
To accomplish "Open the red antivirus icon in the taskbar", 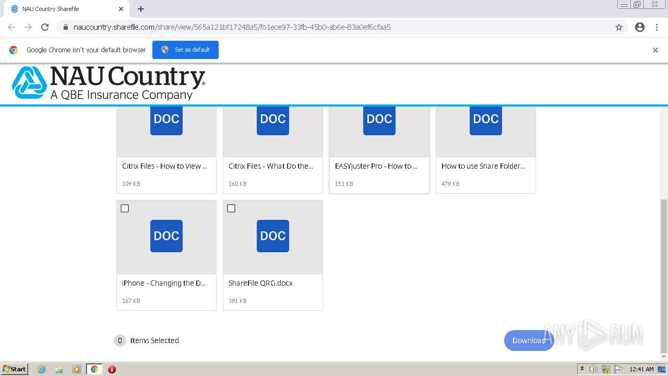I will tap(112, 369).
